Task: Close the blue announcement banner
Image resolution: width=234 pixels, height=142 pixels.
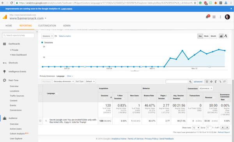Action: pyautogui.click(x=231, y=9)
